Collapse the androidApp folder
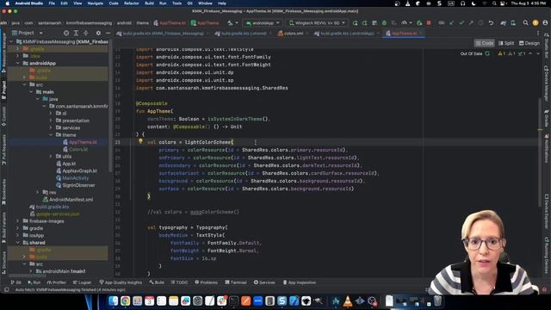This screenshot has width=551, height=310. pos(17,63)
